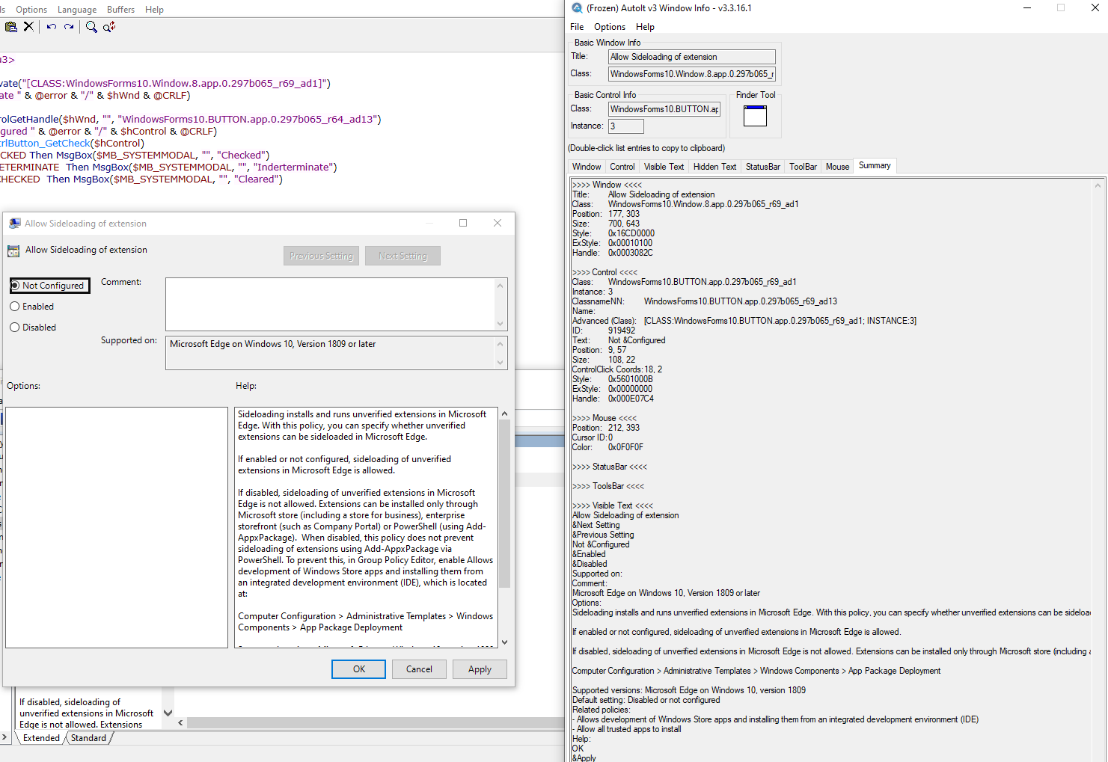Click the Supported on scroll down arrow
Image resolution: width=1108 pixels, height=762 pixels.
coord(501,363)
